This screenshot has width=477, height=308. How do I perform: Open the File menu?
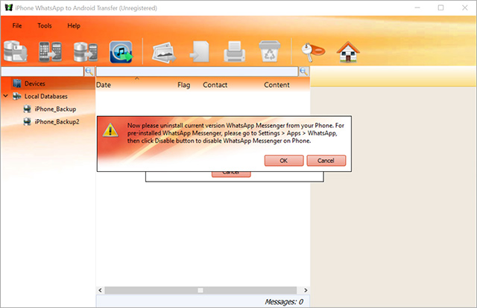point(17,25)
